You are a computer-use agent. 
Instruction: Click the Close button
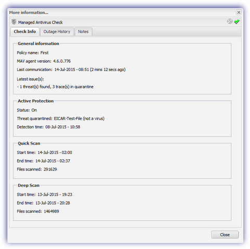click(225, 235)
